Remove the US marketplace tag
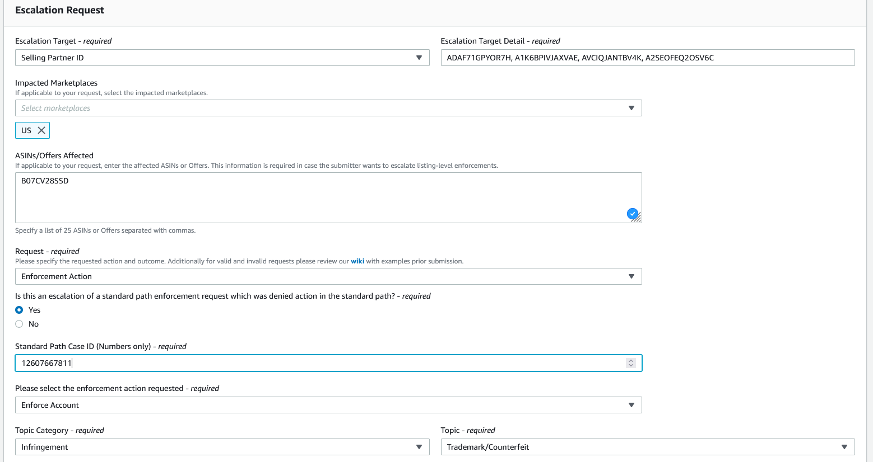873x462 pixels. tap(41, 130)
